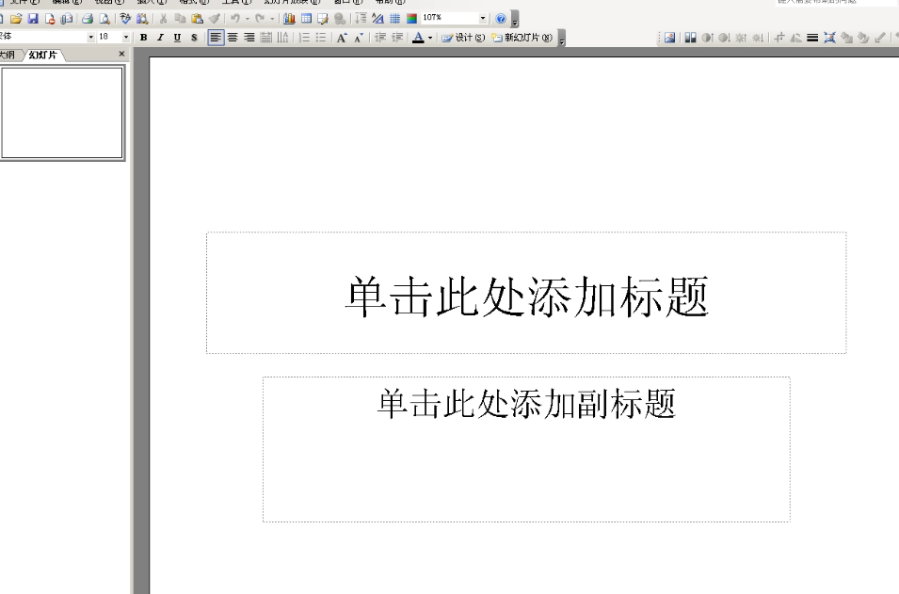Increase picture contrast

point(708,38)
